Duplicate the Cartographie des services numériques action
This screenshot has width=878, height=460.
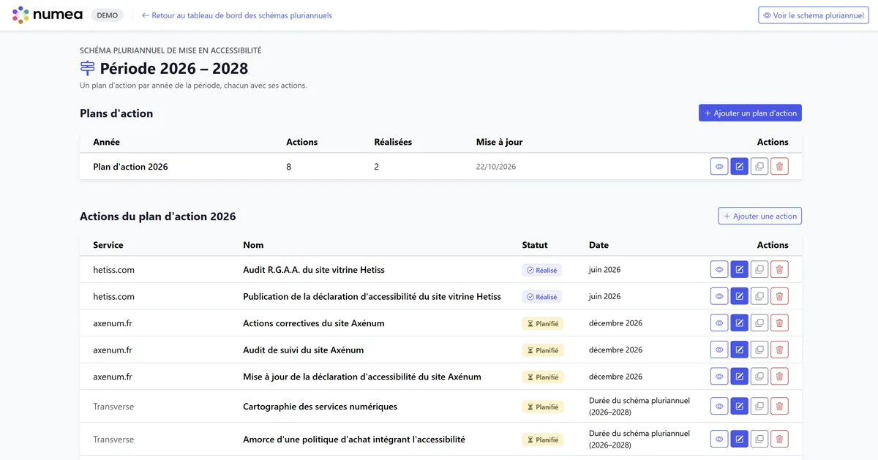click(x=759, y=406)
